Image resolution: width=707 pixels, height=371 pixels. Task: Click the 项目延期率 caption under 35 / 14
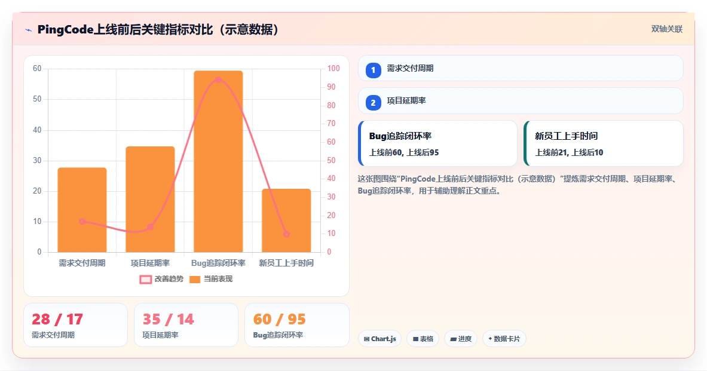click(161, 335)
